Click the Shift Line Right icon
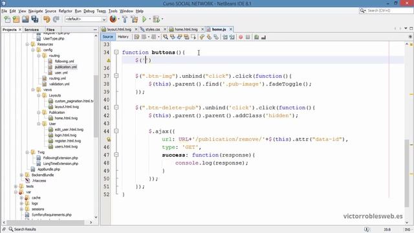The width and height of the screenshot is (414, 233). [232, 37]
